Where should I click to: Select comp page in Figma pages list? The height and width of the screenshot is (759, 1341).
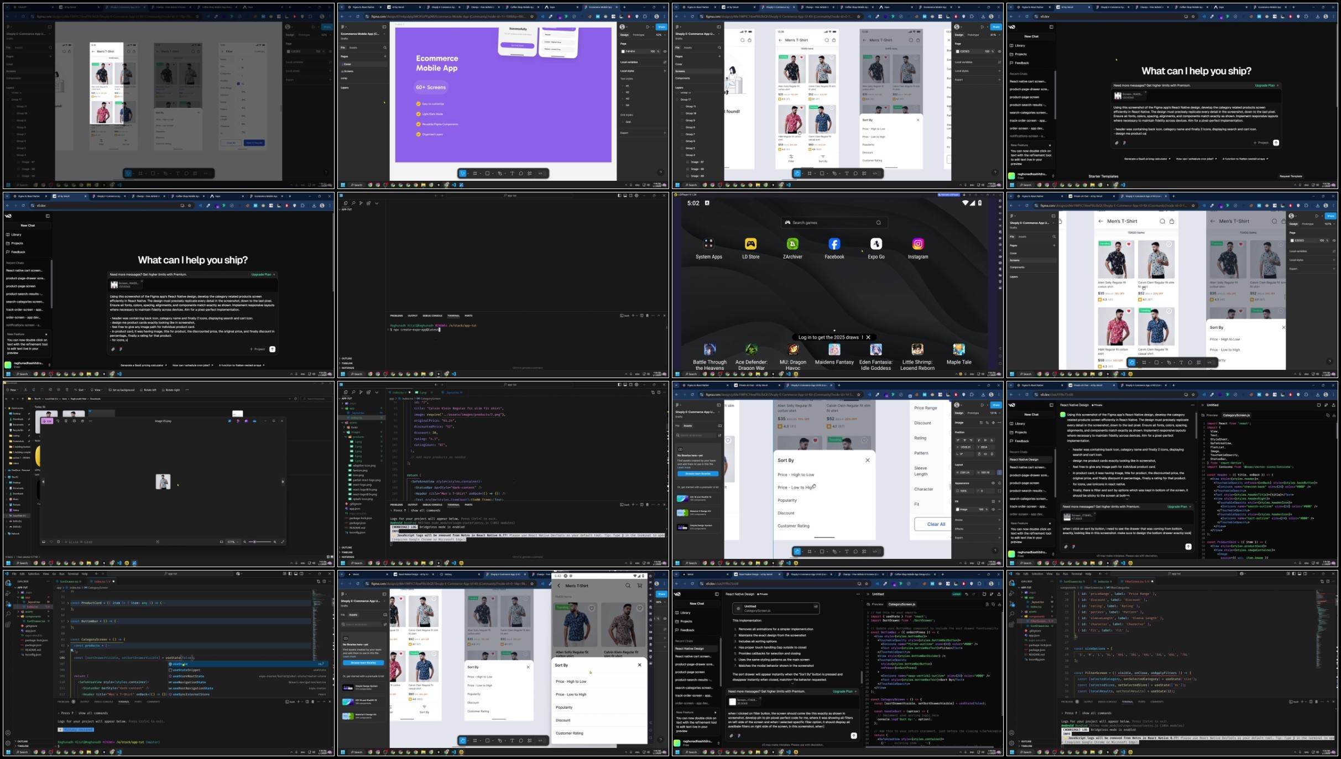[x=344, y=78]
